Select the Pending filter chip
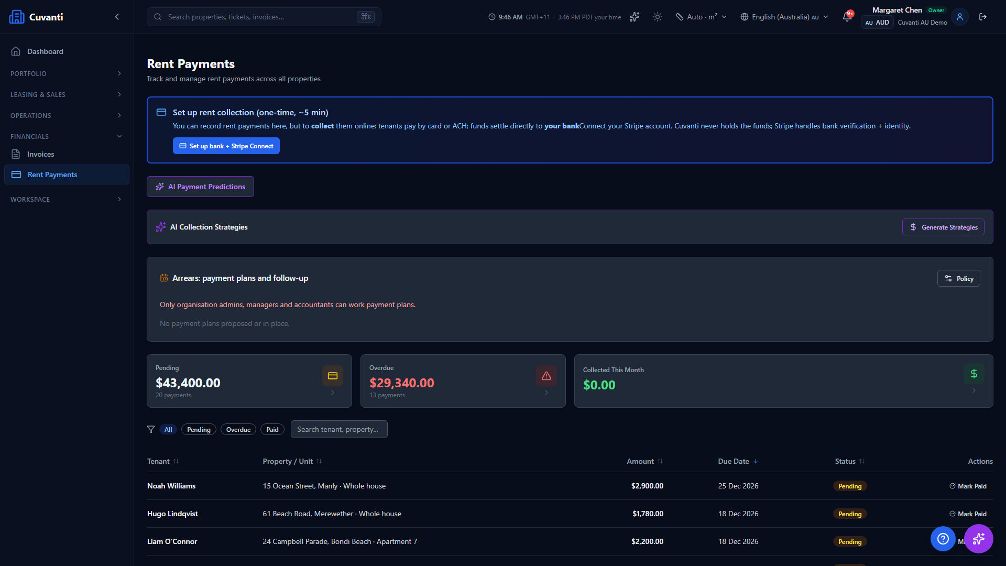This screenshot has width=1006, height=566. 199,429
